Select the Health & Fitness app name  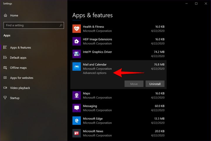click(x=93, y=27)
